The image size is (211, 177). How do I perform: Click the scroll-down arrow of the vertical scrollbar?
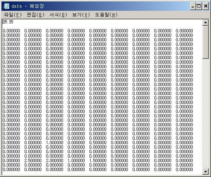point(205,171)
